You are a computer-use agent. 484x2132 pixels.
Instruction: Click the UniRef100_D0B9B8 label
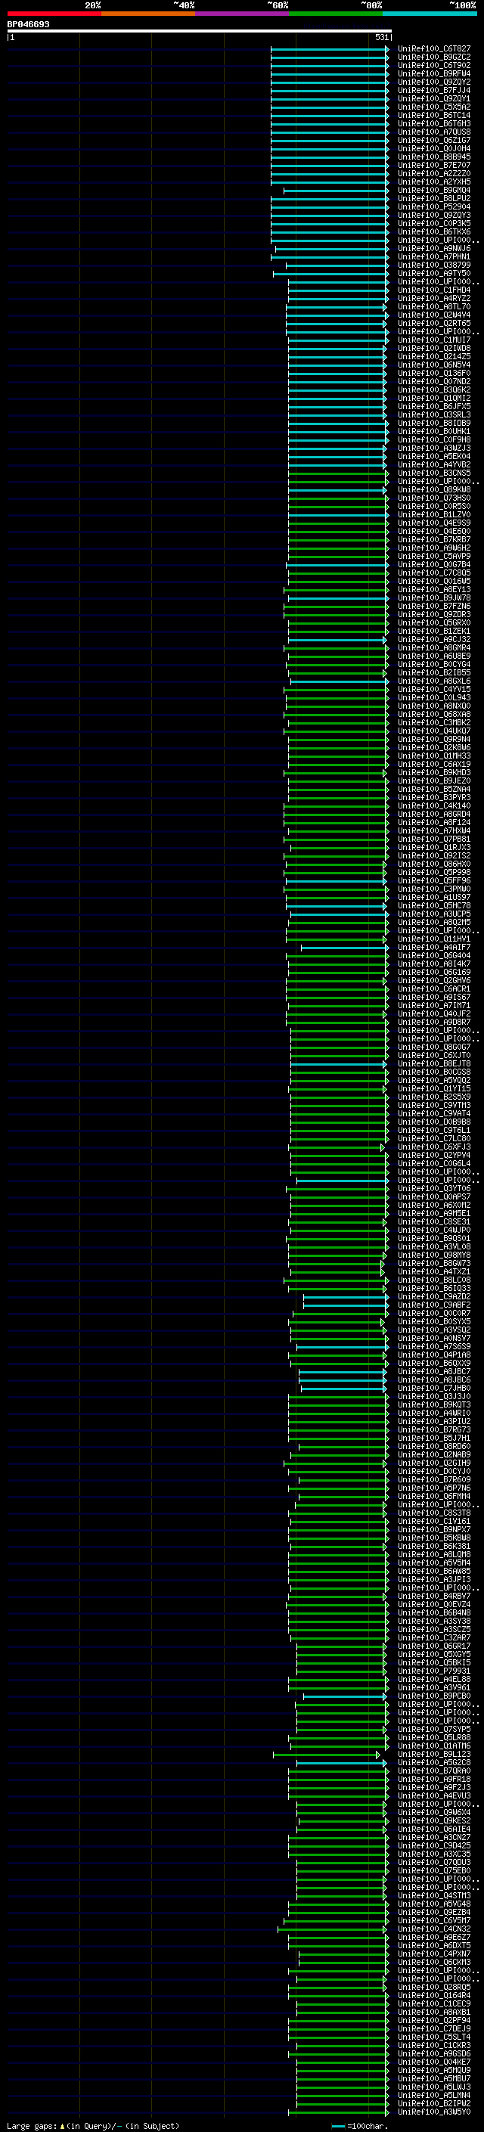coord(433,1122)
